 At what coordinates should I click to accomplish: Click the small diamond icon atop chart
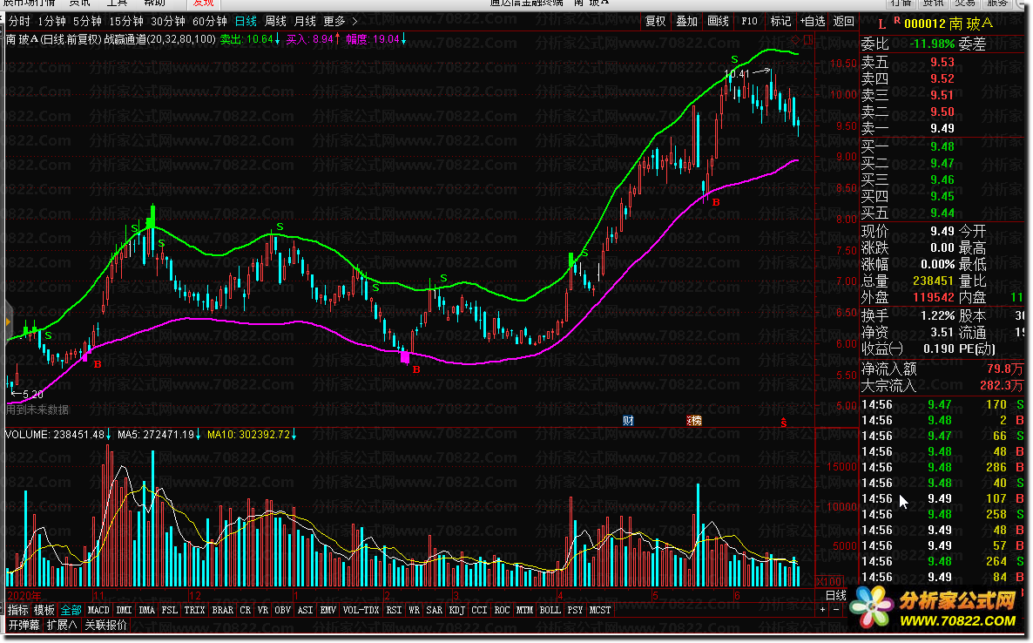coord(795,41)
